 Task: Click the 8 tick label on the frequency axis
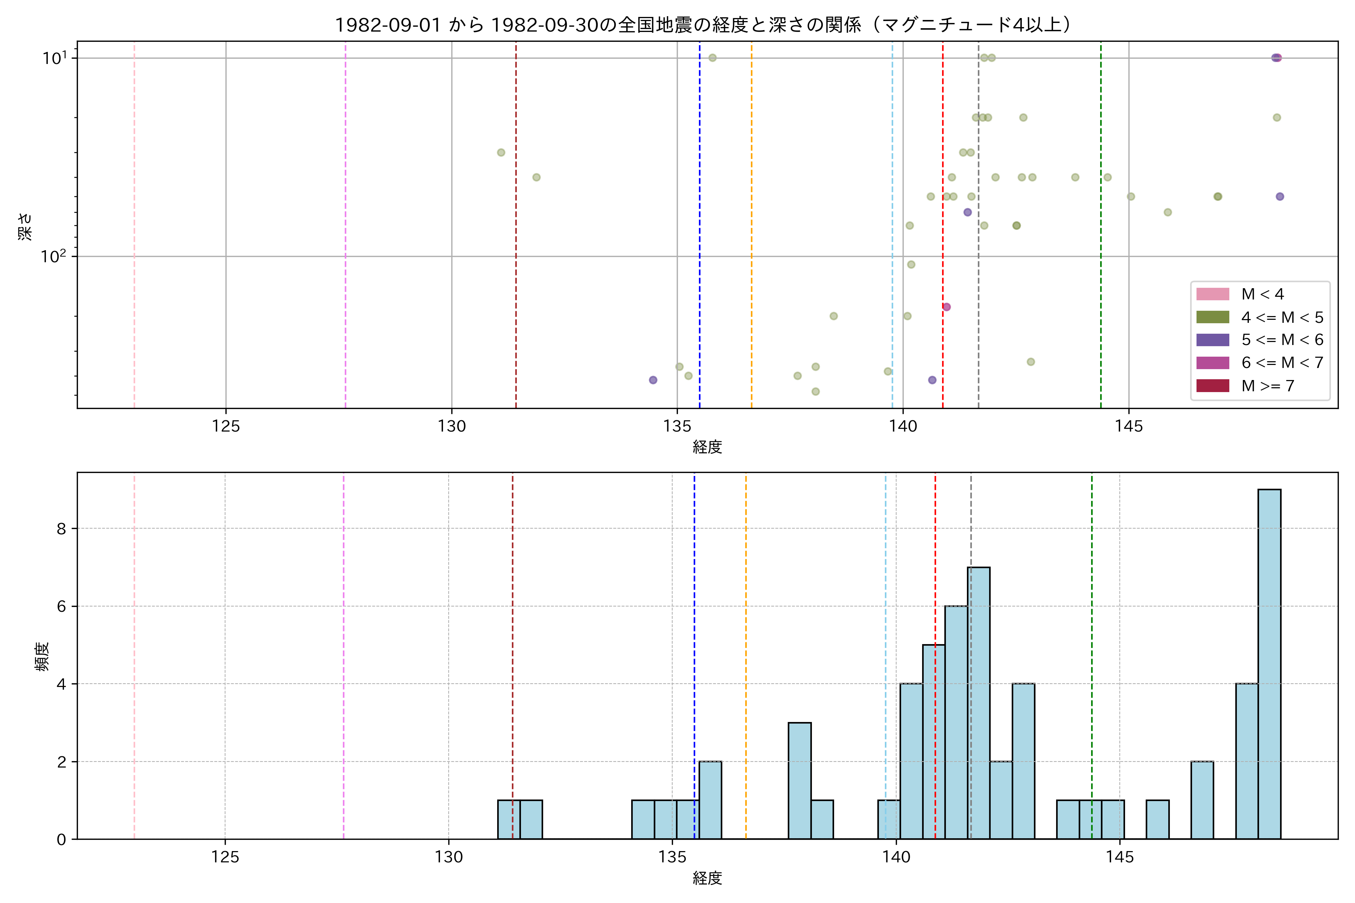click(x=62, y=529)
